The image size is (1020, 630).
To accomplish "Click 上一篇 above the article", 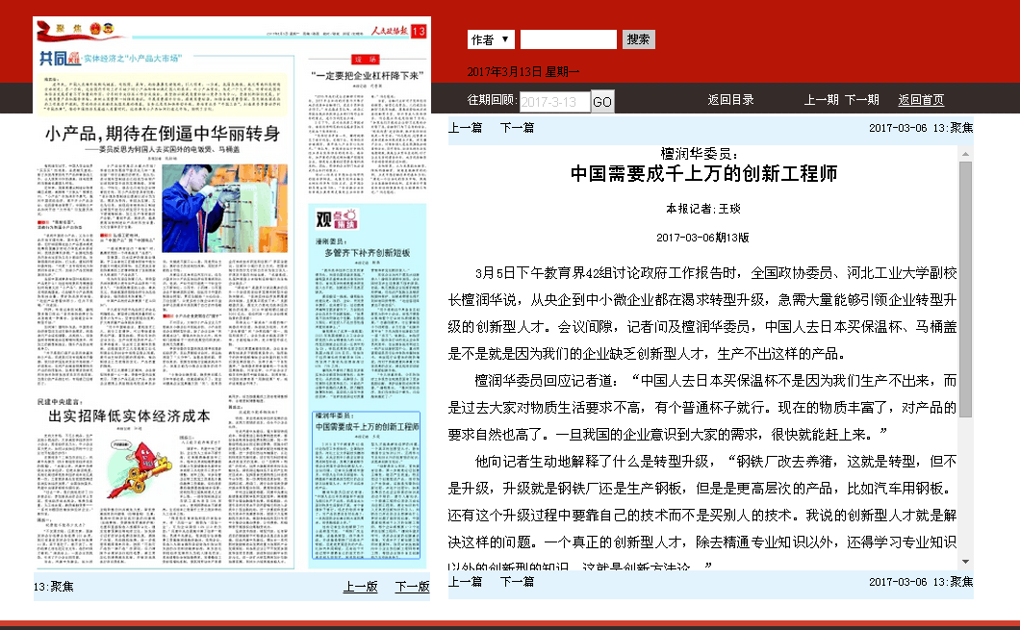I will click(465, 128).
